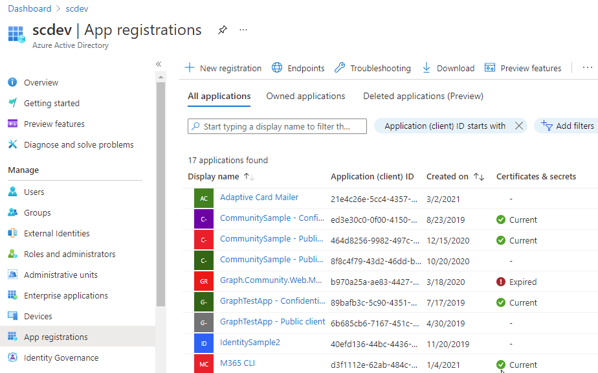
Task: Click the Groups sidebar icon
Action: pyautogui.click(x=12, y=212)
